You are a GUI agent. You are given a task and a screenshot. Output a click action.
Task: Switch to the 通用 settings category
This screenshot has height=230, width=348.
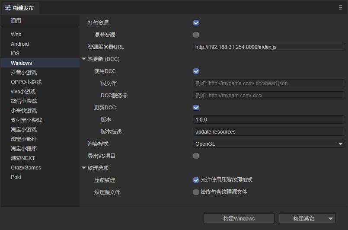(x=16, y=21)
